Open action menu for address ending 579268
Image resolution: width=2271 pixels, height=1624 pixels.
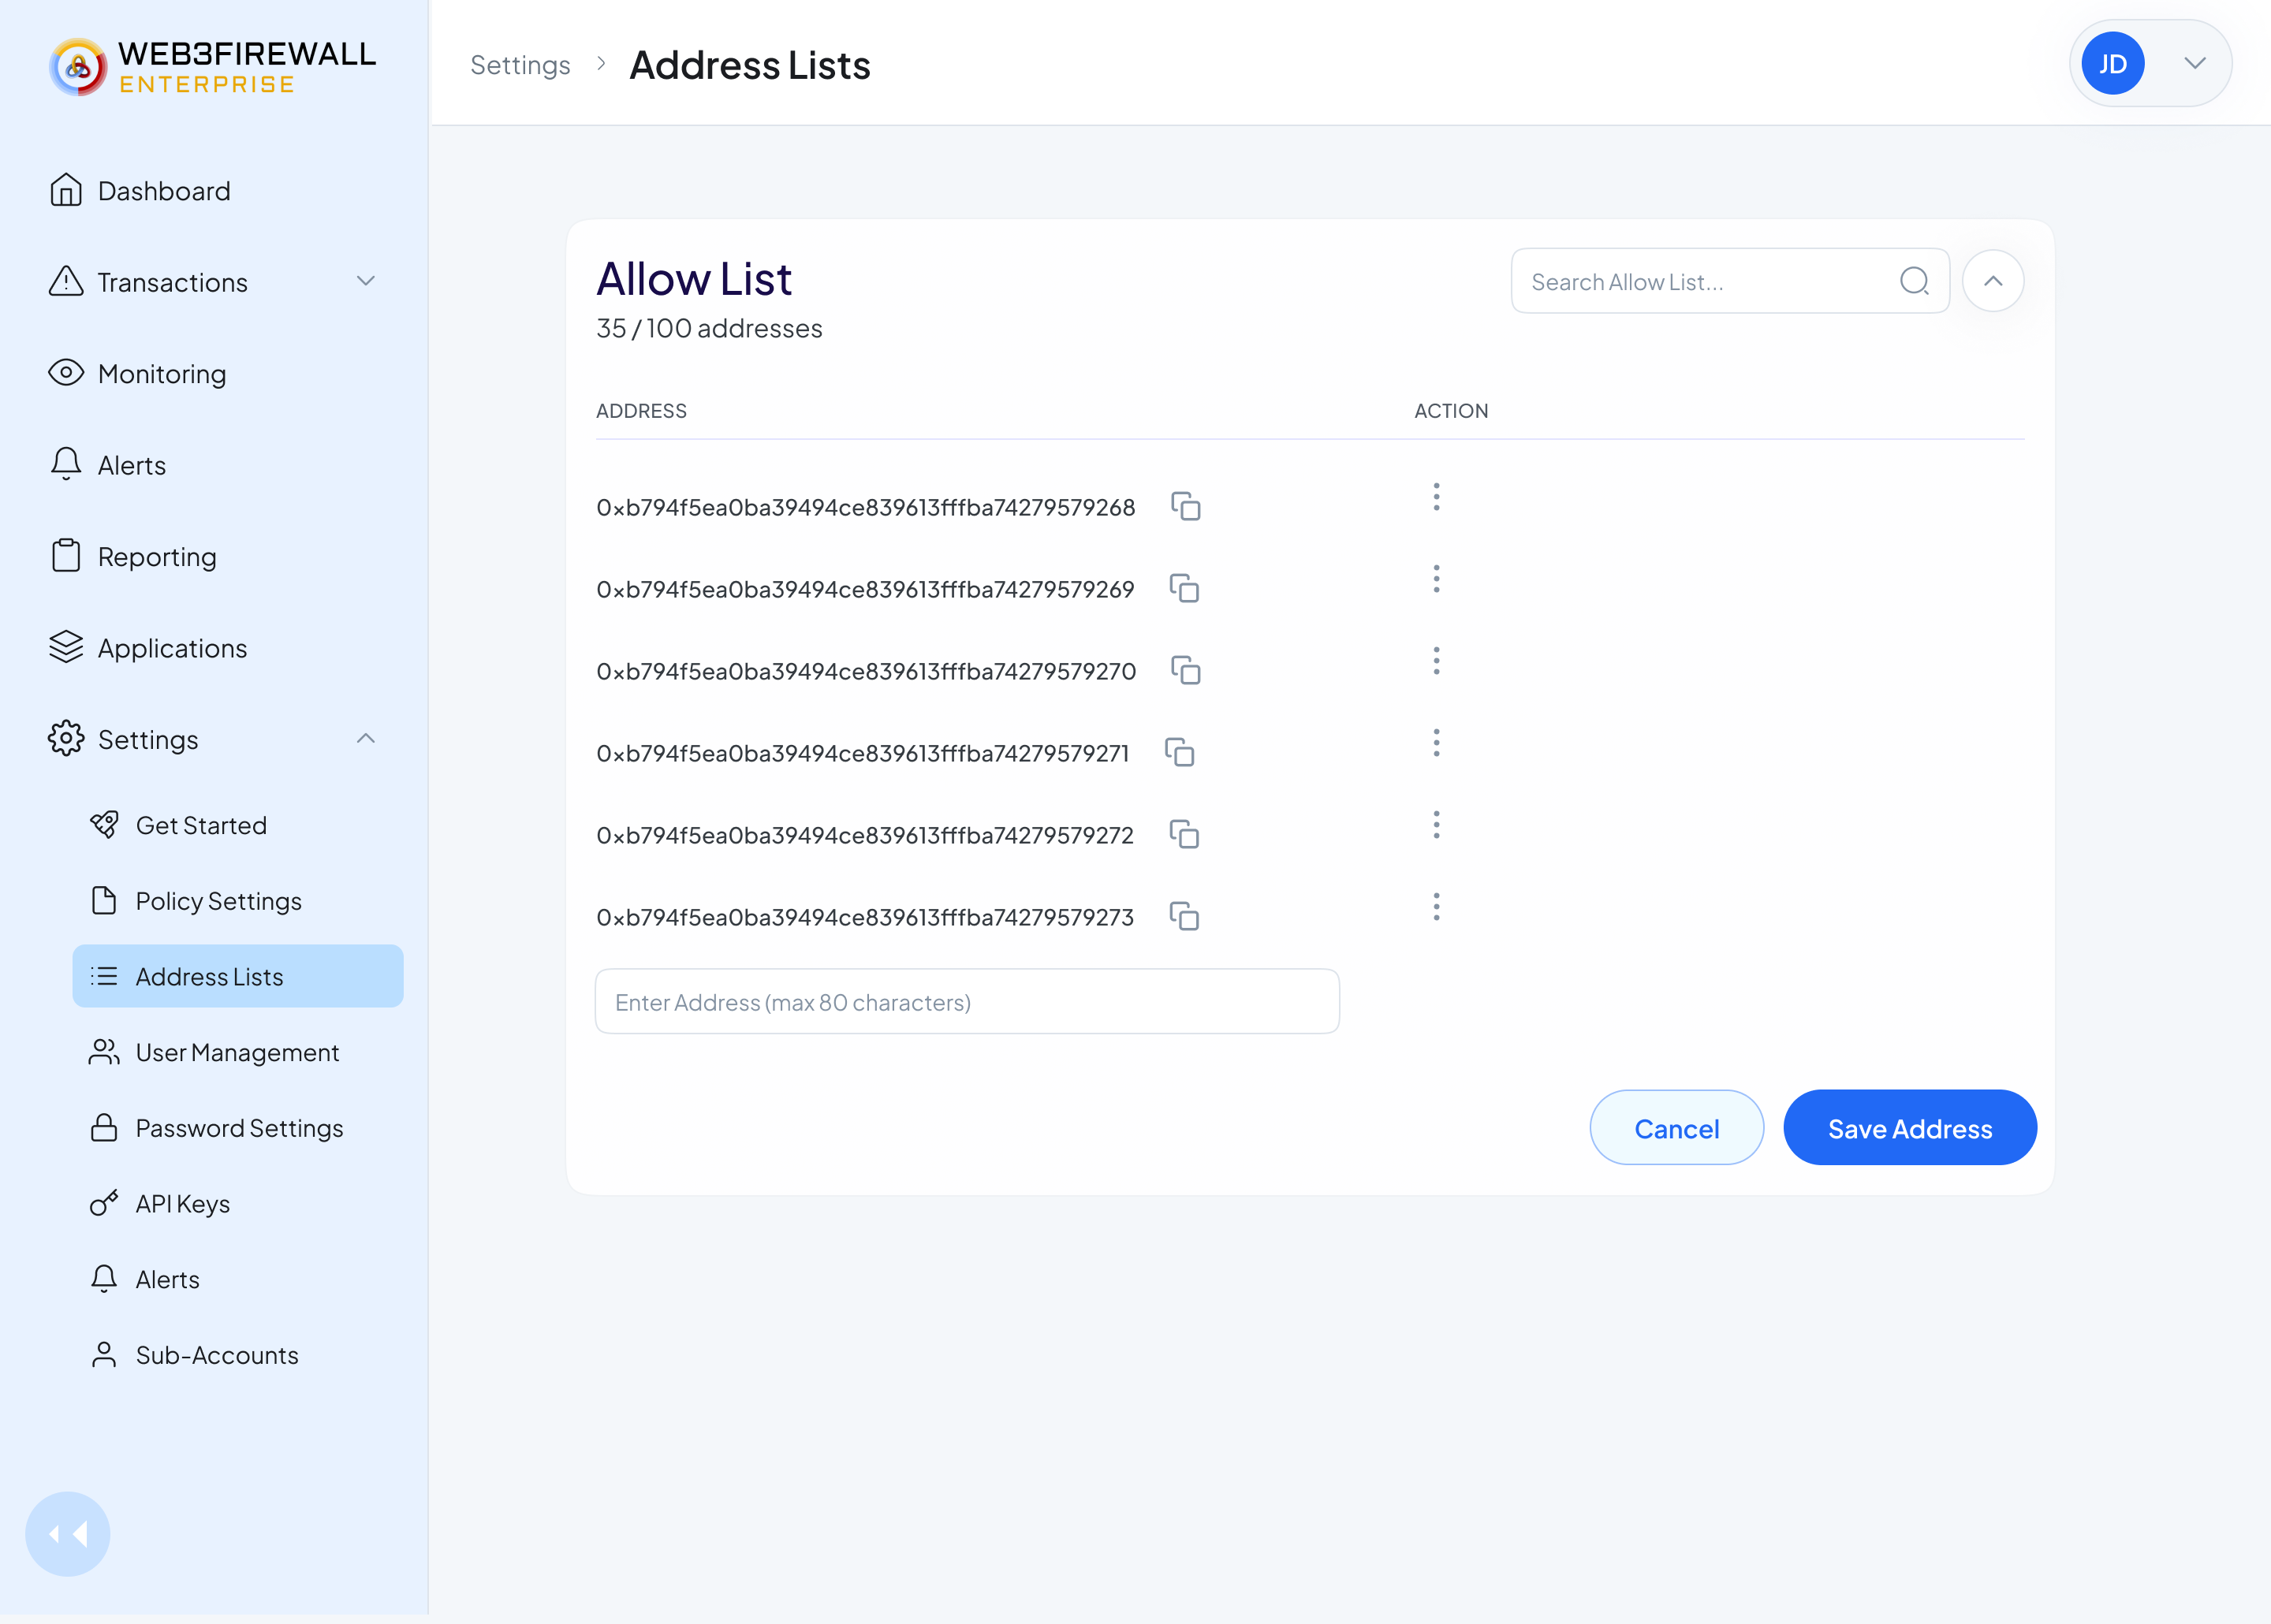tap(1436, 498)
